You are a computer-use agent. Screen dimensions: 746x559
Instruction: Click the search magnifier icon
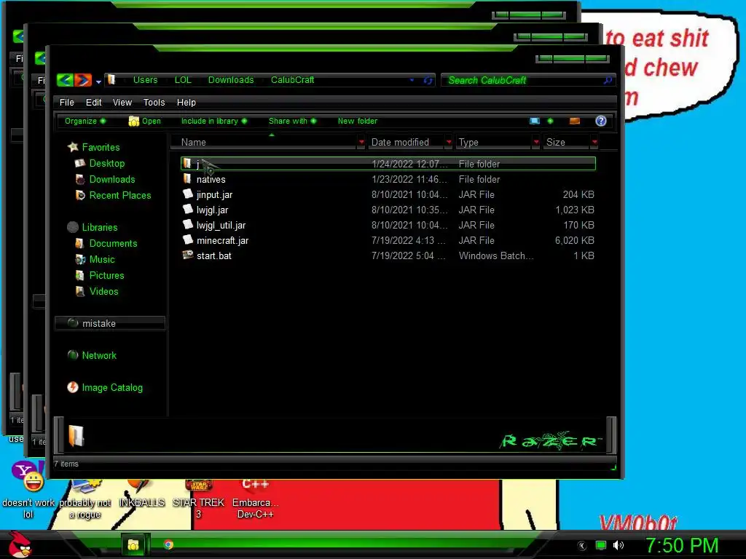click(x=608, y=80)
